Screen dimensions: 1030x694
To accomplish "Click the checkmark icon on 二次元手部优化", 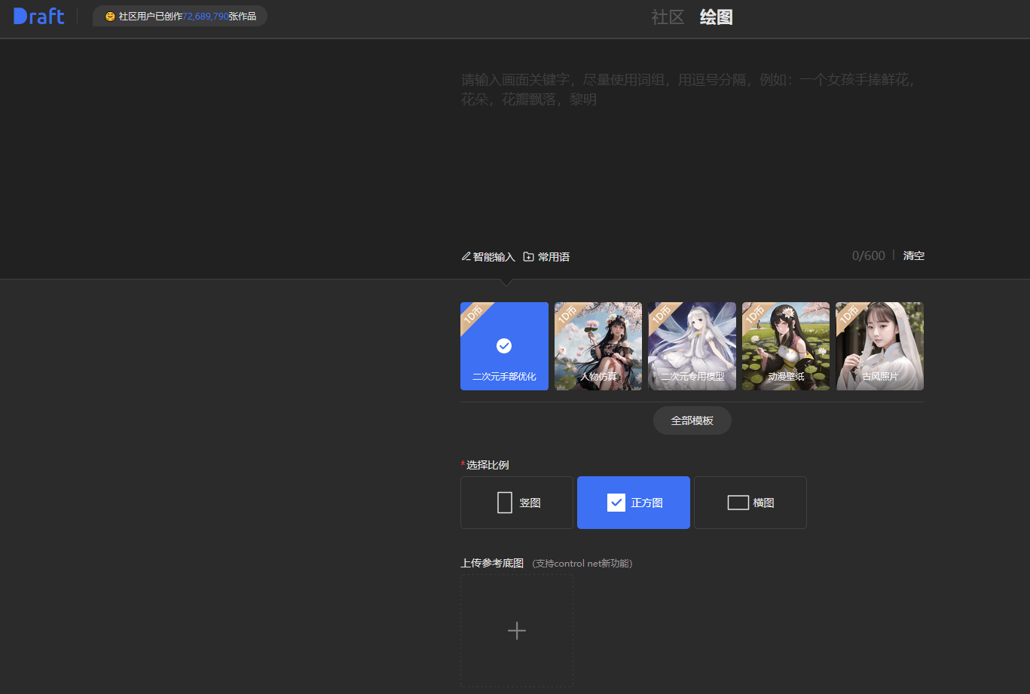I will pos(504,345).
